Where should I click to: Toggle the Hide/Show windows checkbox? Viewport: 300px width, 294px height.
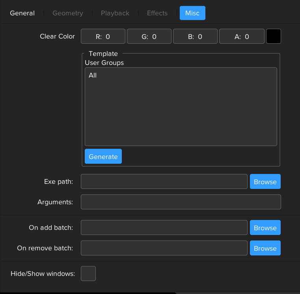(x=88, y=274)
